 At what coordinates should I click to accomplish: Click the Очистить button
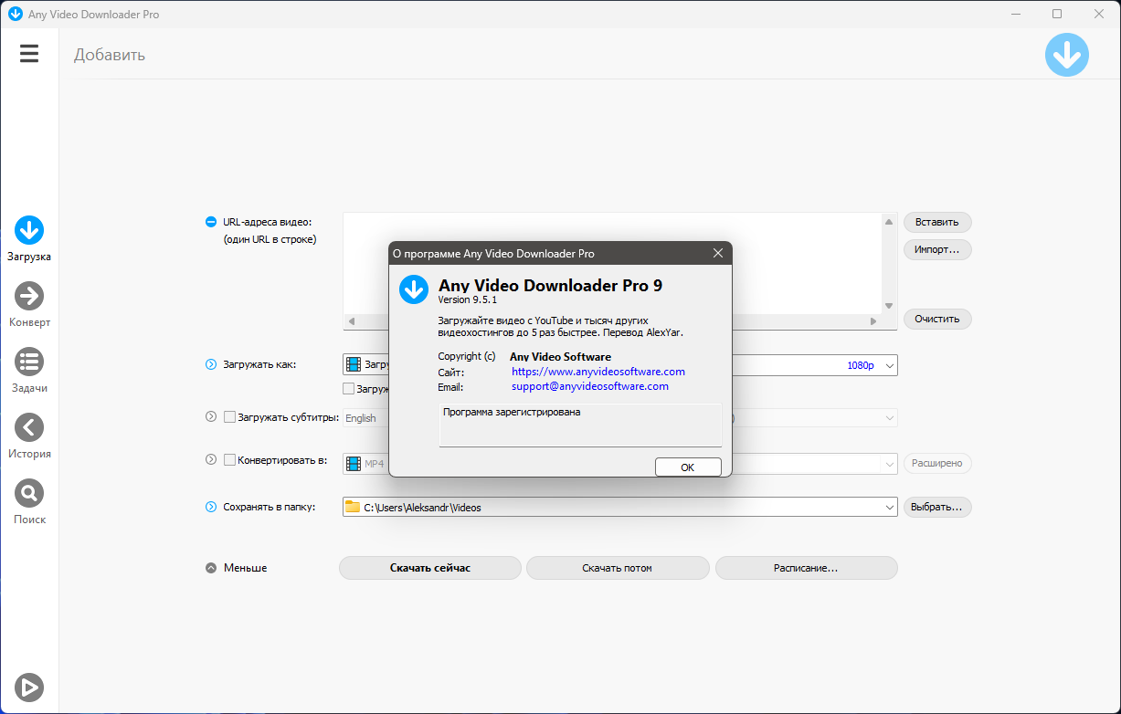click(x=937, y=319)
